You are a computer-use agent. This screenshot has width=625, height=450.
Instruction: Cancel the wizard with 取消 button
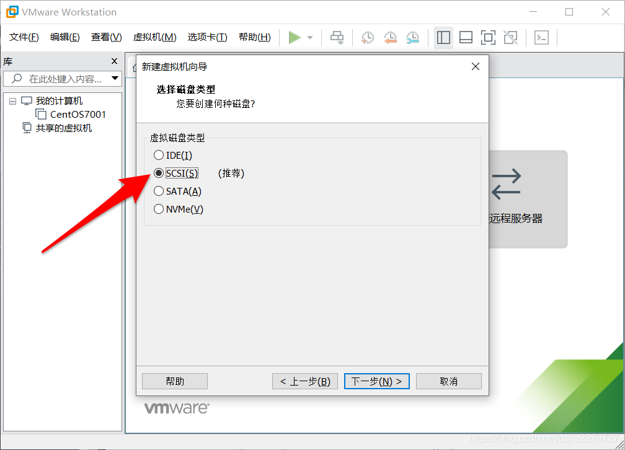pos(449,381)
